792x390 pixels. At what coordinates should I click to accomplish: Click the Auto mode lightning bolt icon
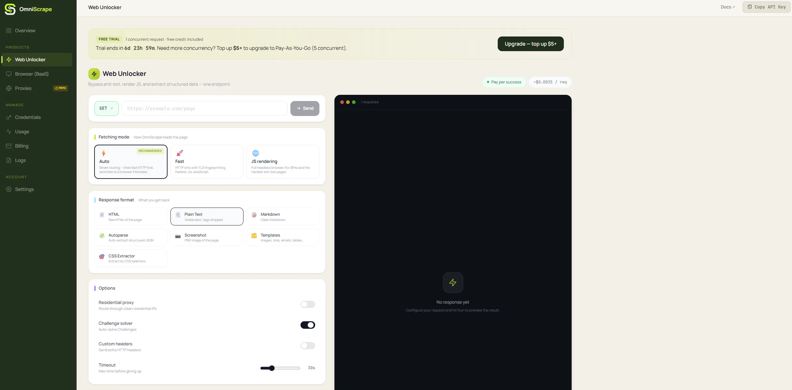click(x=104, y=153)
